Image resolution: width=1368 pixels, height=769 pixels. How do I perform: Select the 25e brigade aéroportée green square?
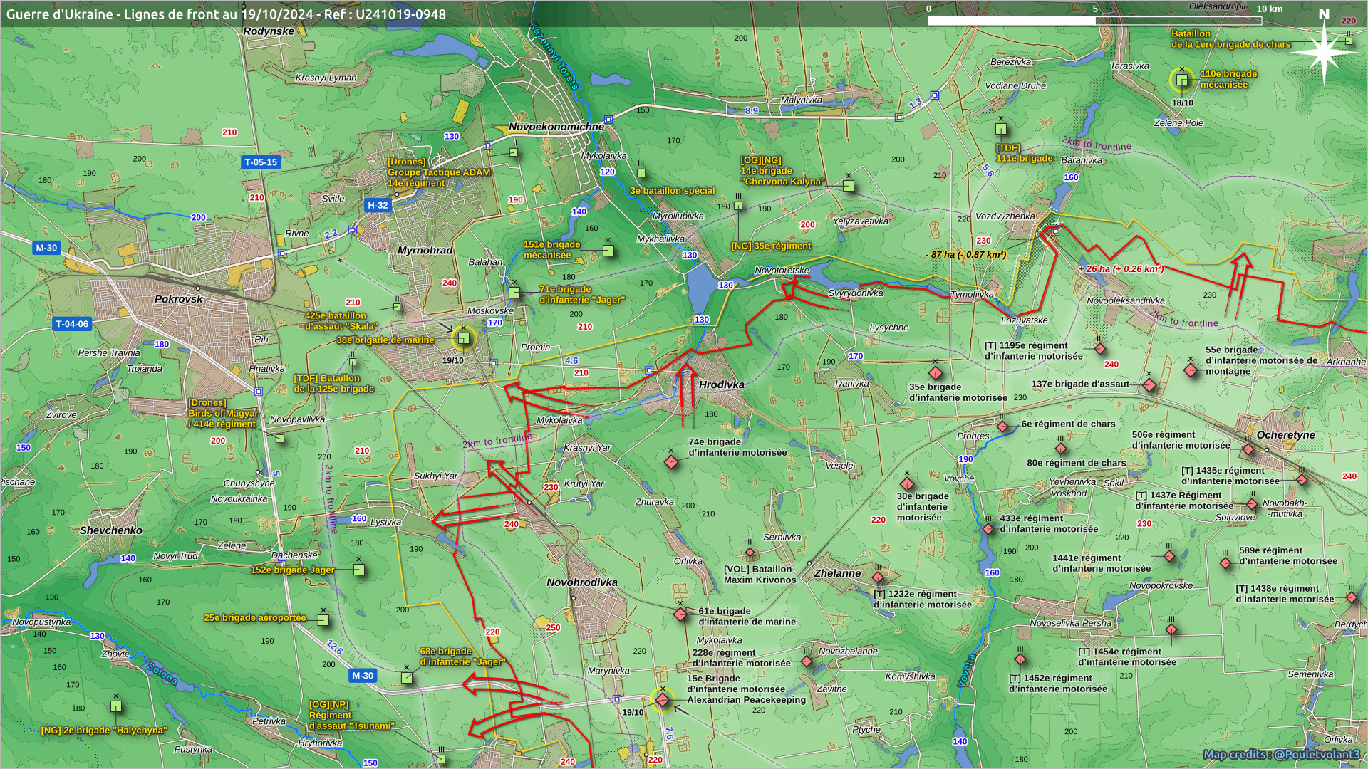pos(323,620)
